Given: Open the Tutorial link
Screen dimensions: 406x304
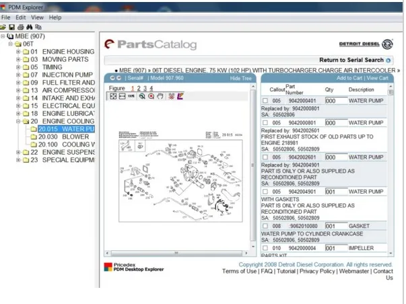Looking at the screenshot, I should point(286,272).
